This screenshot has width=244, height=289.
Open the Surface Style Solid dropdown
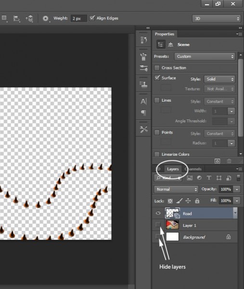click(219, 79)
